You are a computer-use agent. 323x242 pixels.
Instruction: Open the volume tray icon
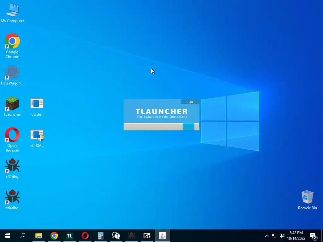click(282, 236)
